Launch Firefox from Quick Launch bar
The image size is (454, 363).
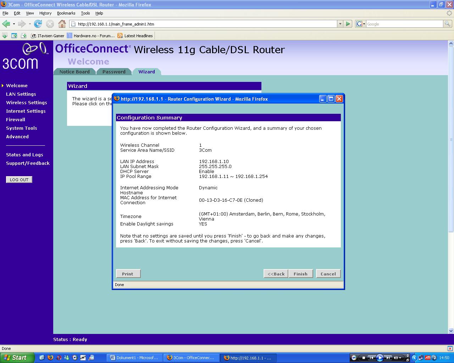pyautogui.click(x=50, y=358)
